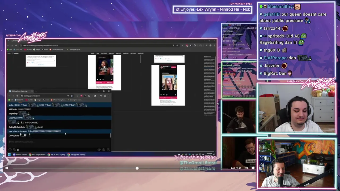Image resolution: width=340 pixels, height=191 pixels.
Task: Open x.com bookmark in chat window
Action: [46, 100]
